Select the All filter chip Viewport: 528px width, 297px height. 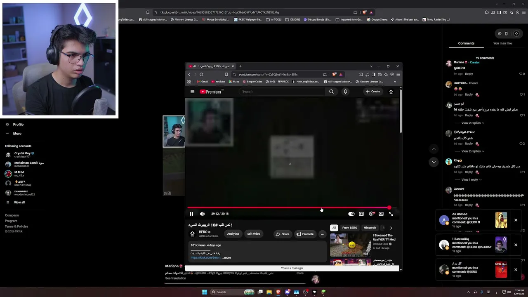pos(334,228)
